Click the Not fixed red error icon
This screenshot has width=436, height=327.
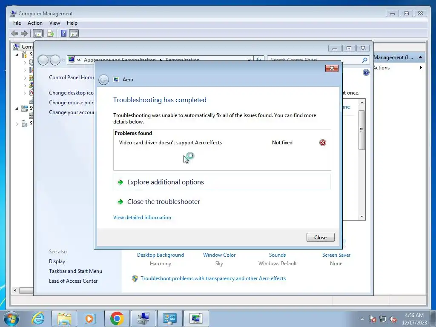tap(323, 143)
